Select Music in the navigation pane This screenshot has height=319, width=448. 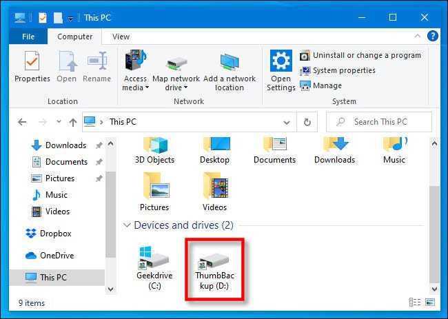pyautogui.click(x=50, y=195)
